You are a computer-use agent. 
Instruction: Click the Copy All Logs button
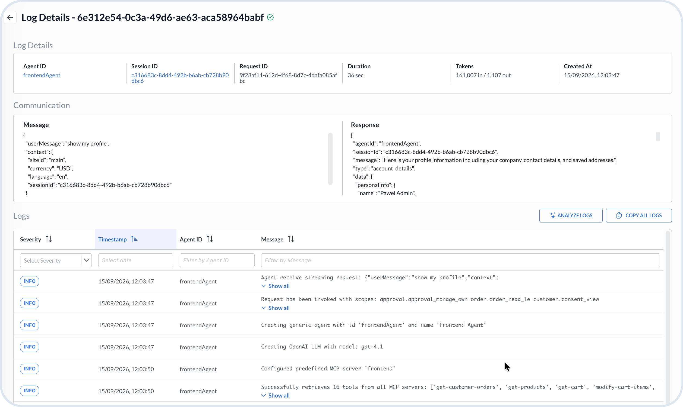tap(638, 216)
